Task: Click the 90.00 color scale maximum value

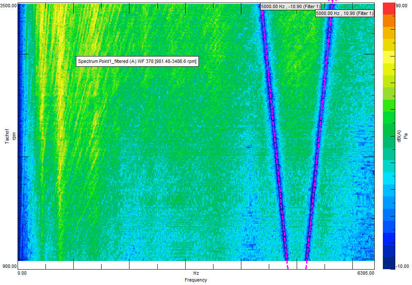Action: (x=401, y=6)
